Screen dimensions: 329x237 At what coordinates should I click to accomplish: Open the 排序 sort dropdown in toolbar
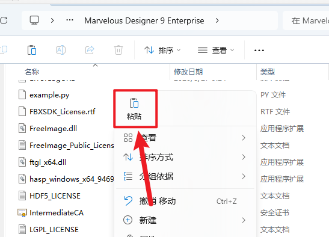pyautogui.click(x=162, y=50)
